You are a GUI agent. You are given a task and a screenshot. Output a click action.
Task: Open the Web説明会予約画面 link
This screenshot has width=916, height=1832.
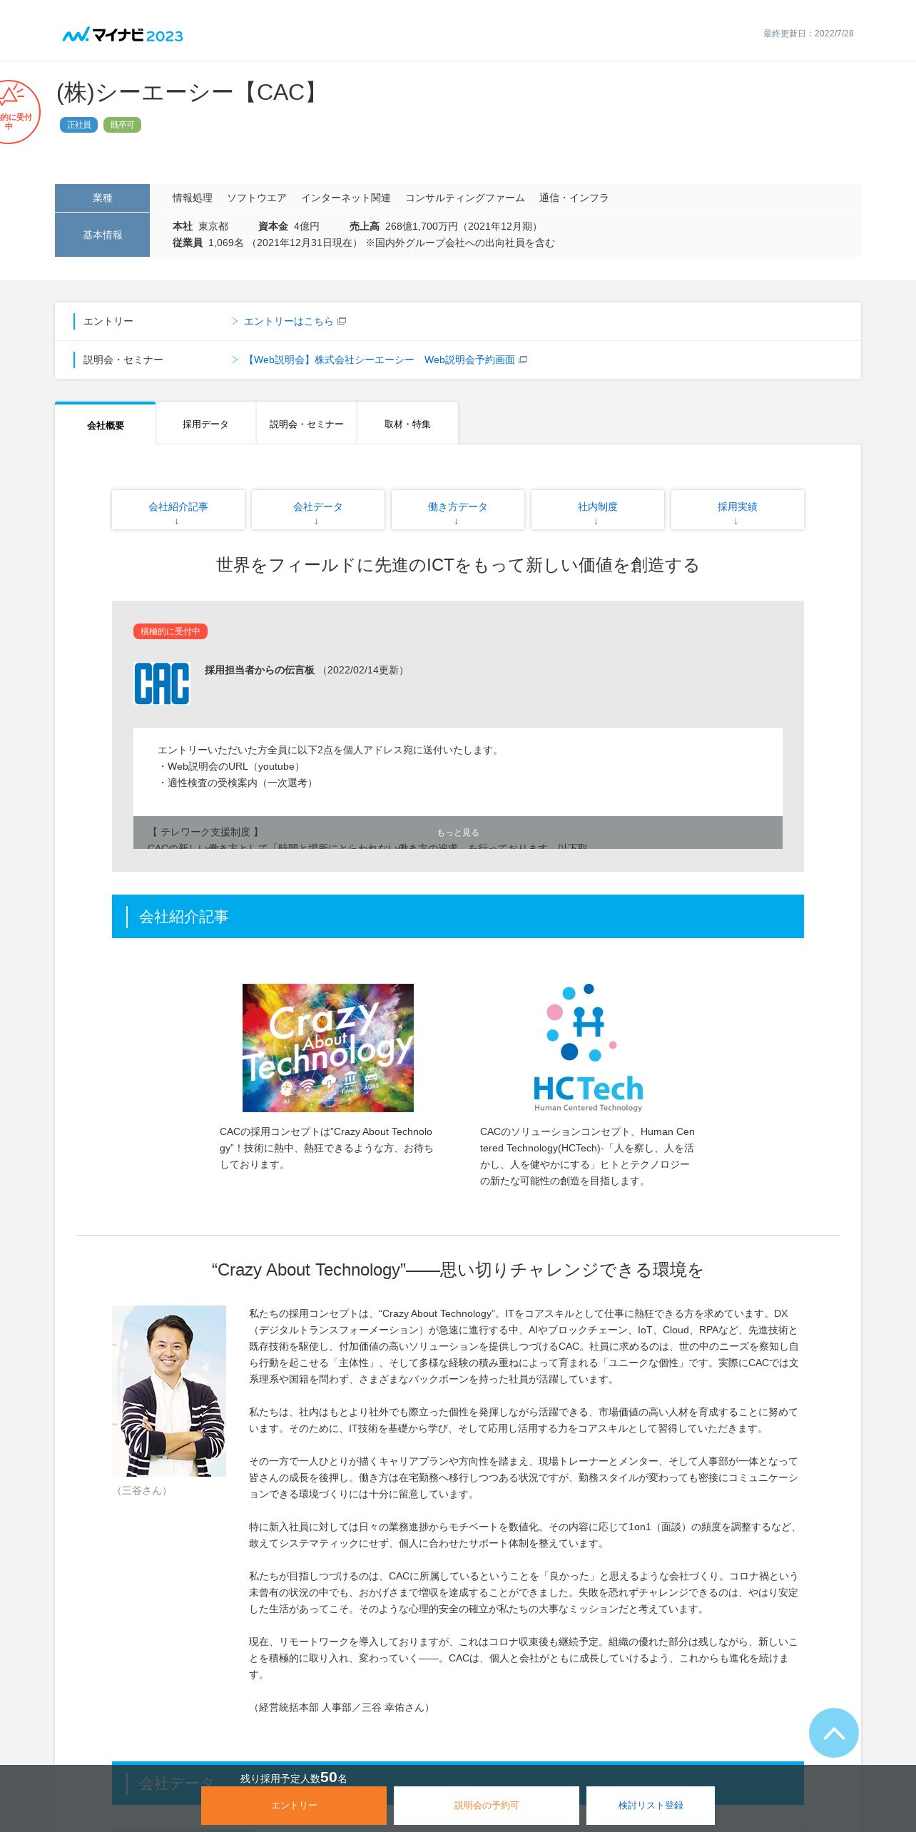click(379, 360)
